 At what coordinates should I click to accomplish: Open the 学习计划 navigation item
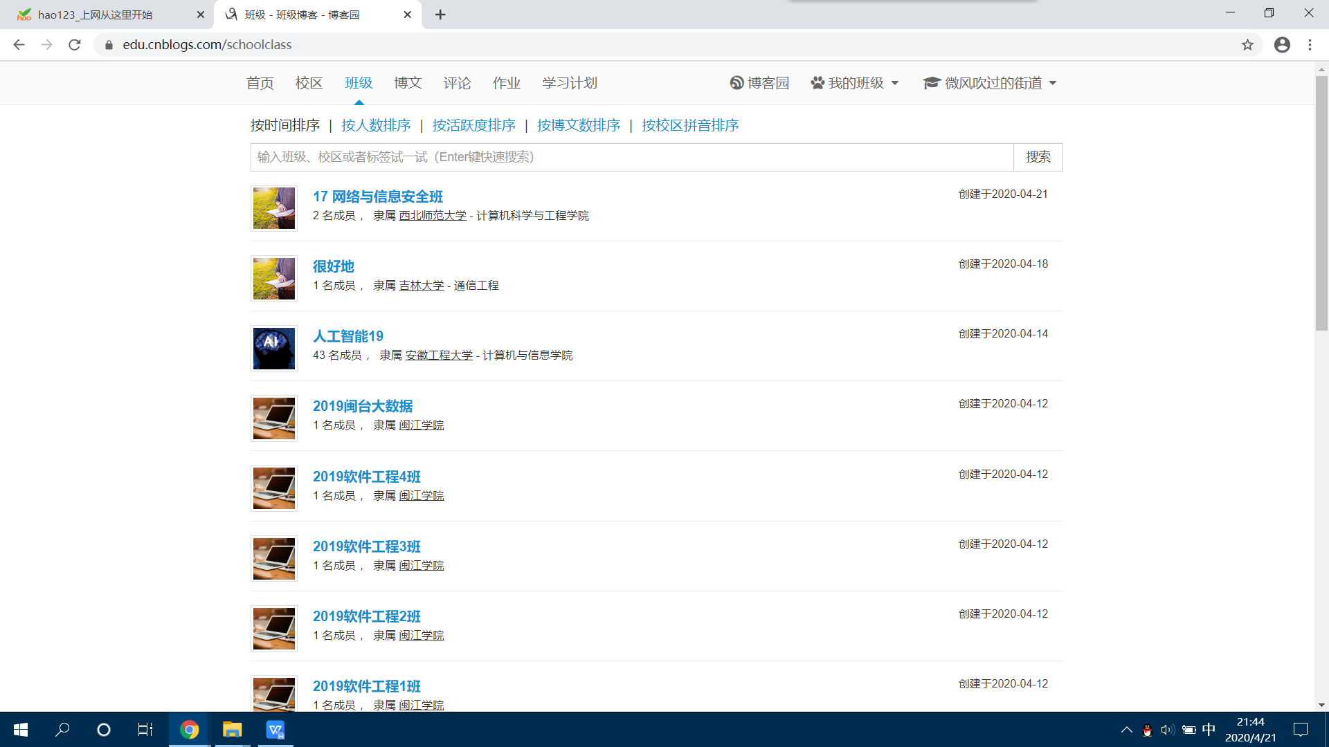pos(569,83)
